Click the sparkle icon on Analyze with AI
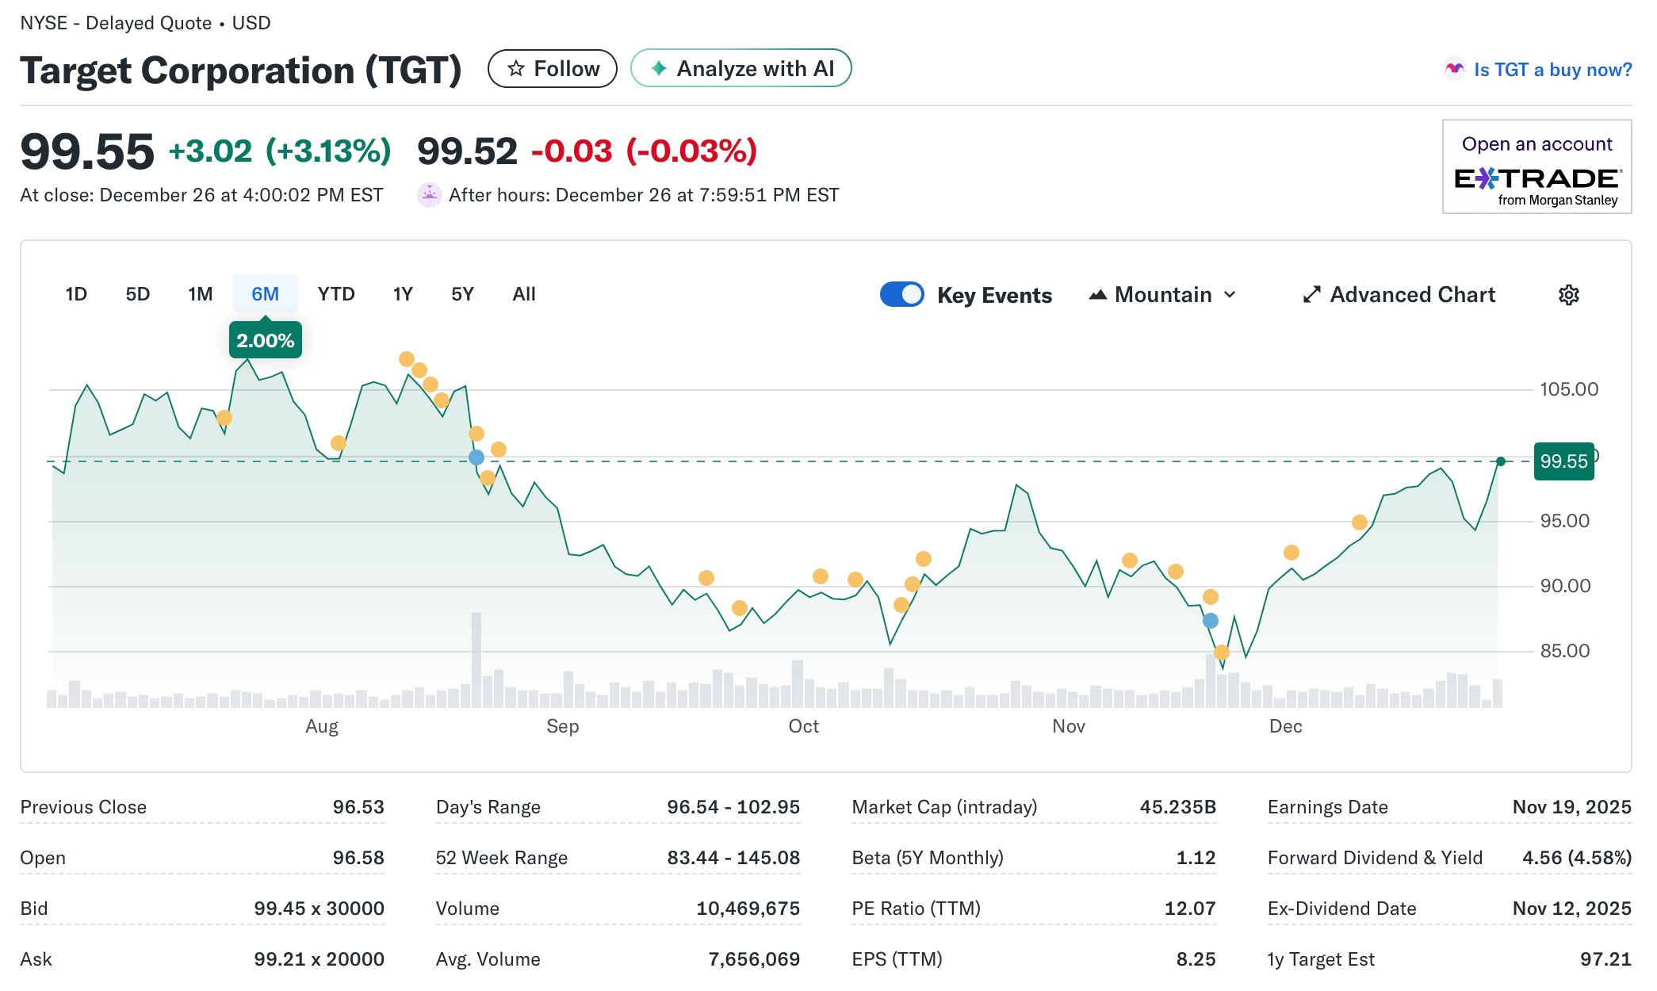Image resolution: width=1657 pixels, height=991 pixels. click(x=659, y=69)
